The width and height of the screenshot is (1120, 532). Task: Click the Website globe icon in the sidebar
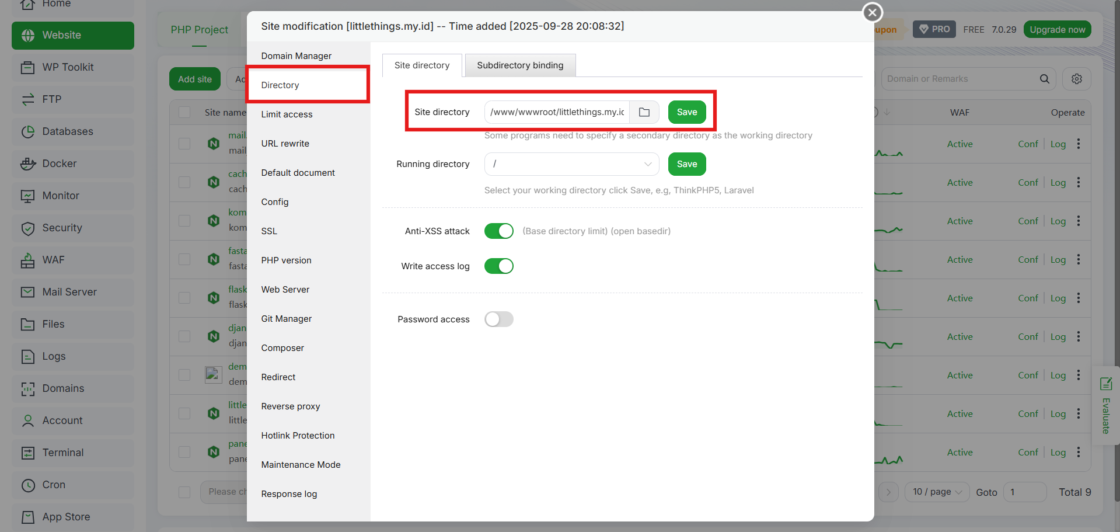click(x=28, y=36)
